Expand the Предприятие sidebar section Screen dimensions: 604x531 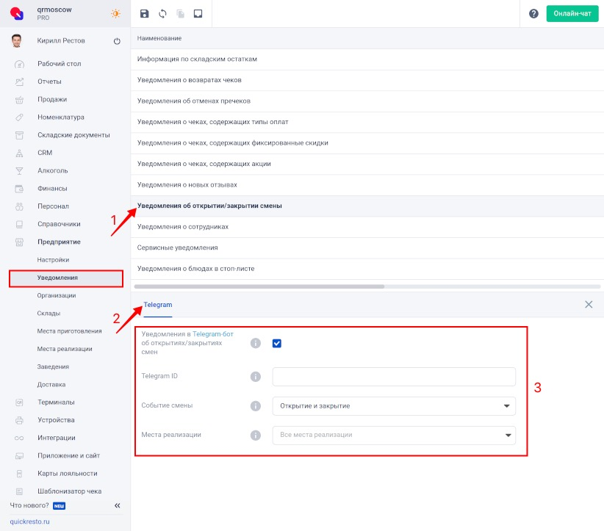59,242
